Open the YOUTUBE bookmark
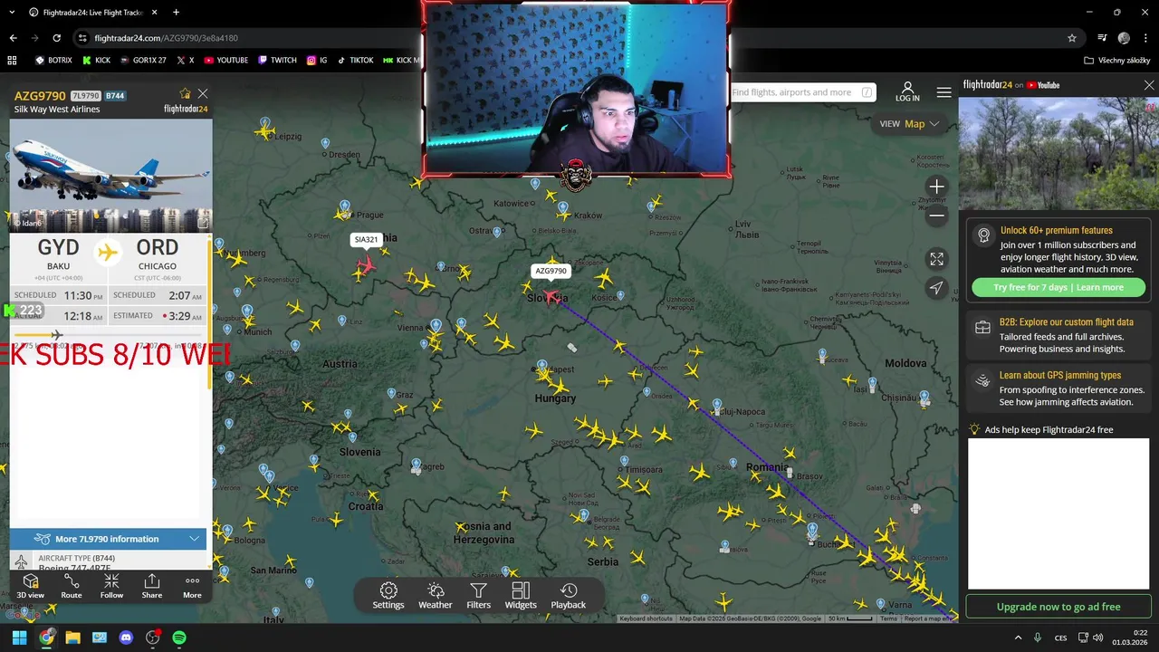 pyautogui.click(x=225, y=60)
